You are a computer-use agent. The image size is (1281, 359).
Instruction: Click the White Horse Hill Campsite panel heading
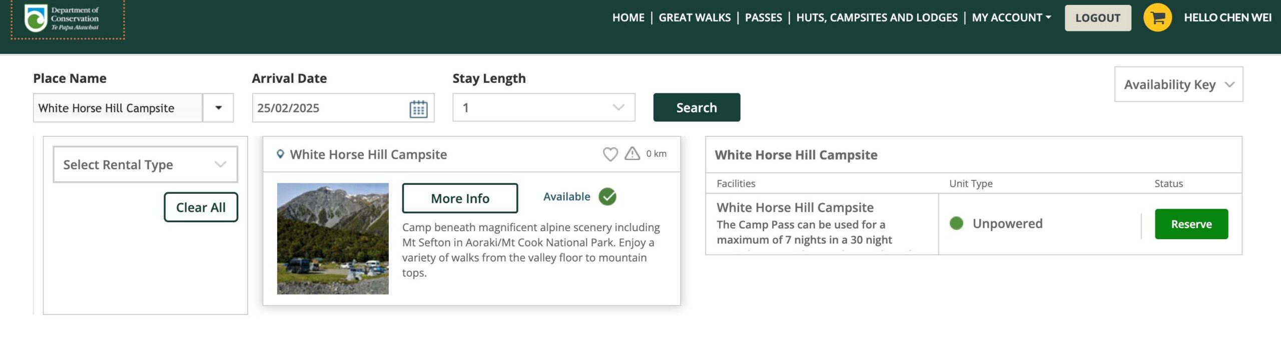[796, 155]
